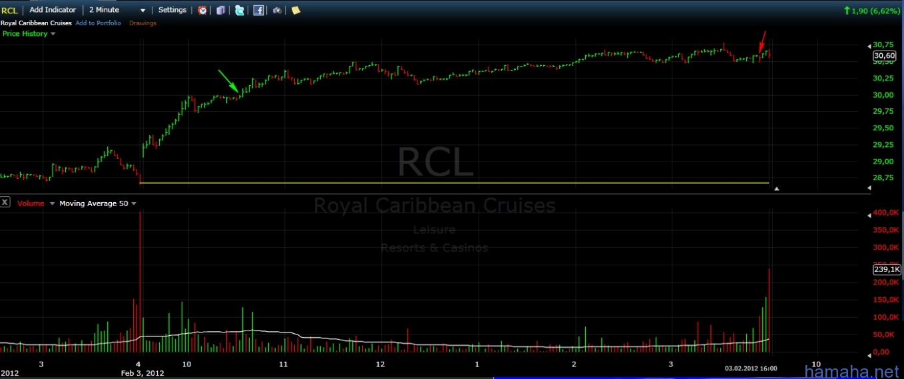Open the yellow sticky note icon
904x379 pixels.
[296, 10]
